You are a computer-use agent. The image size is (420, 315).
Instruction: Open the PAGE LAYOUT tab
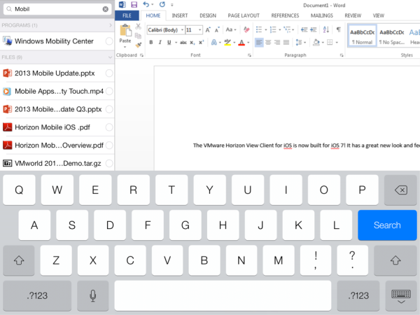(x=244, y=15)
